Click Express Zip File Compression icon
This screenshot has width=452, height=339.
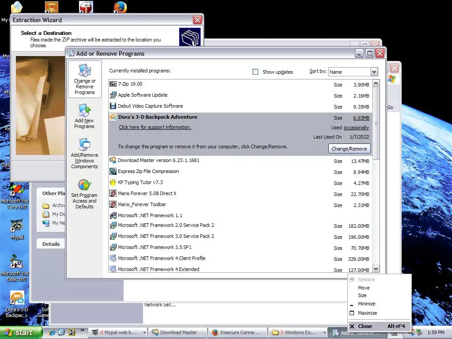113,171
